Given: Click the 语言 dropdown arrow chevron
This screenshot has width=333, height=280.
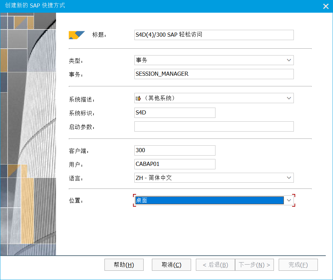Looking at the screenshot, I should click(289, 178).
